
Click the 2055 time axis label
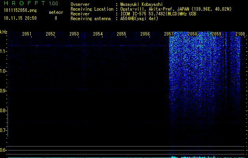121,34
